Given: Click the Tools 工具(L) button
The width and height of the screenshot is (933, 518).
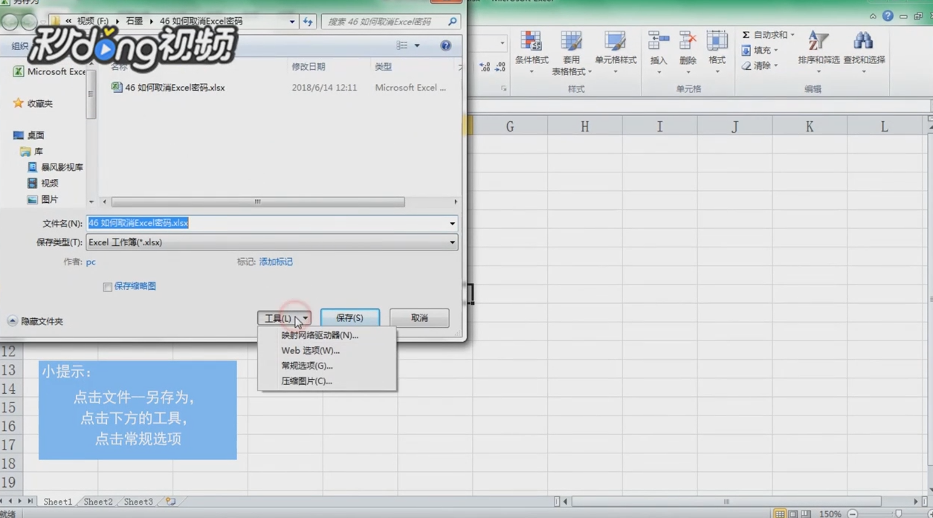Looking at the screenshot, I should (x=284, y=318).
